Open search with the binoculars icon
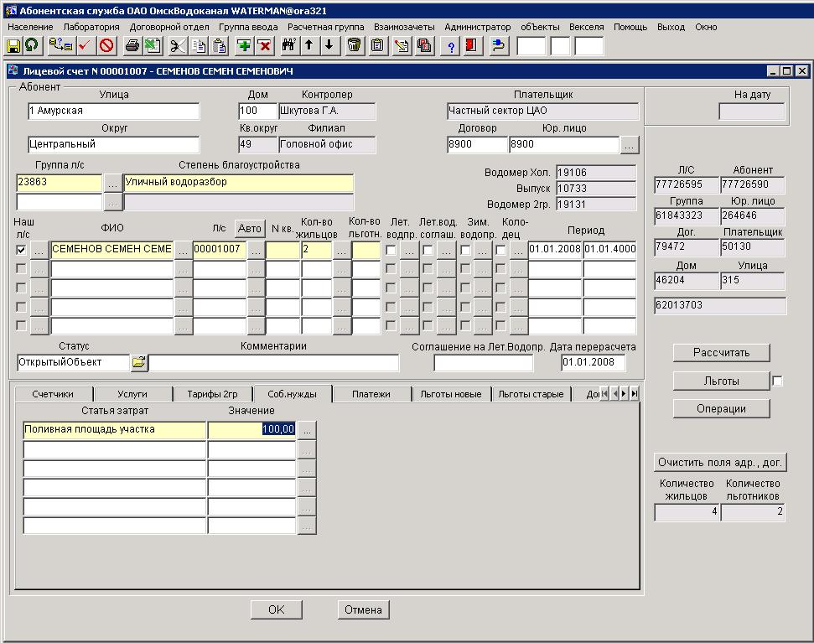This screenshot has height=643, width=814. pyautogui.click(x=288, y=45)
